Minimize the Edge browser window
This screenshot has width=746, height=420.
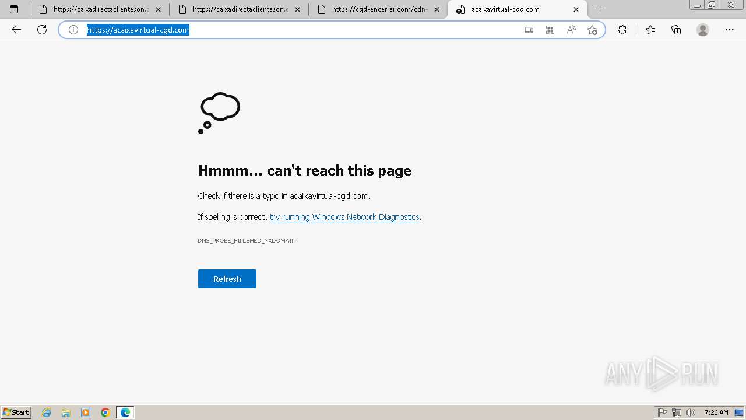696,5
